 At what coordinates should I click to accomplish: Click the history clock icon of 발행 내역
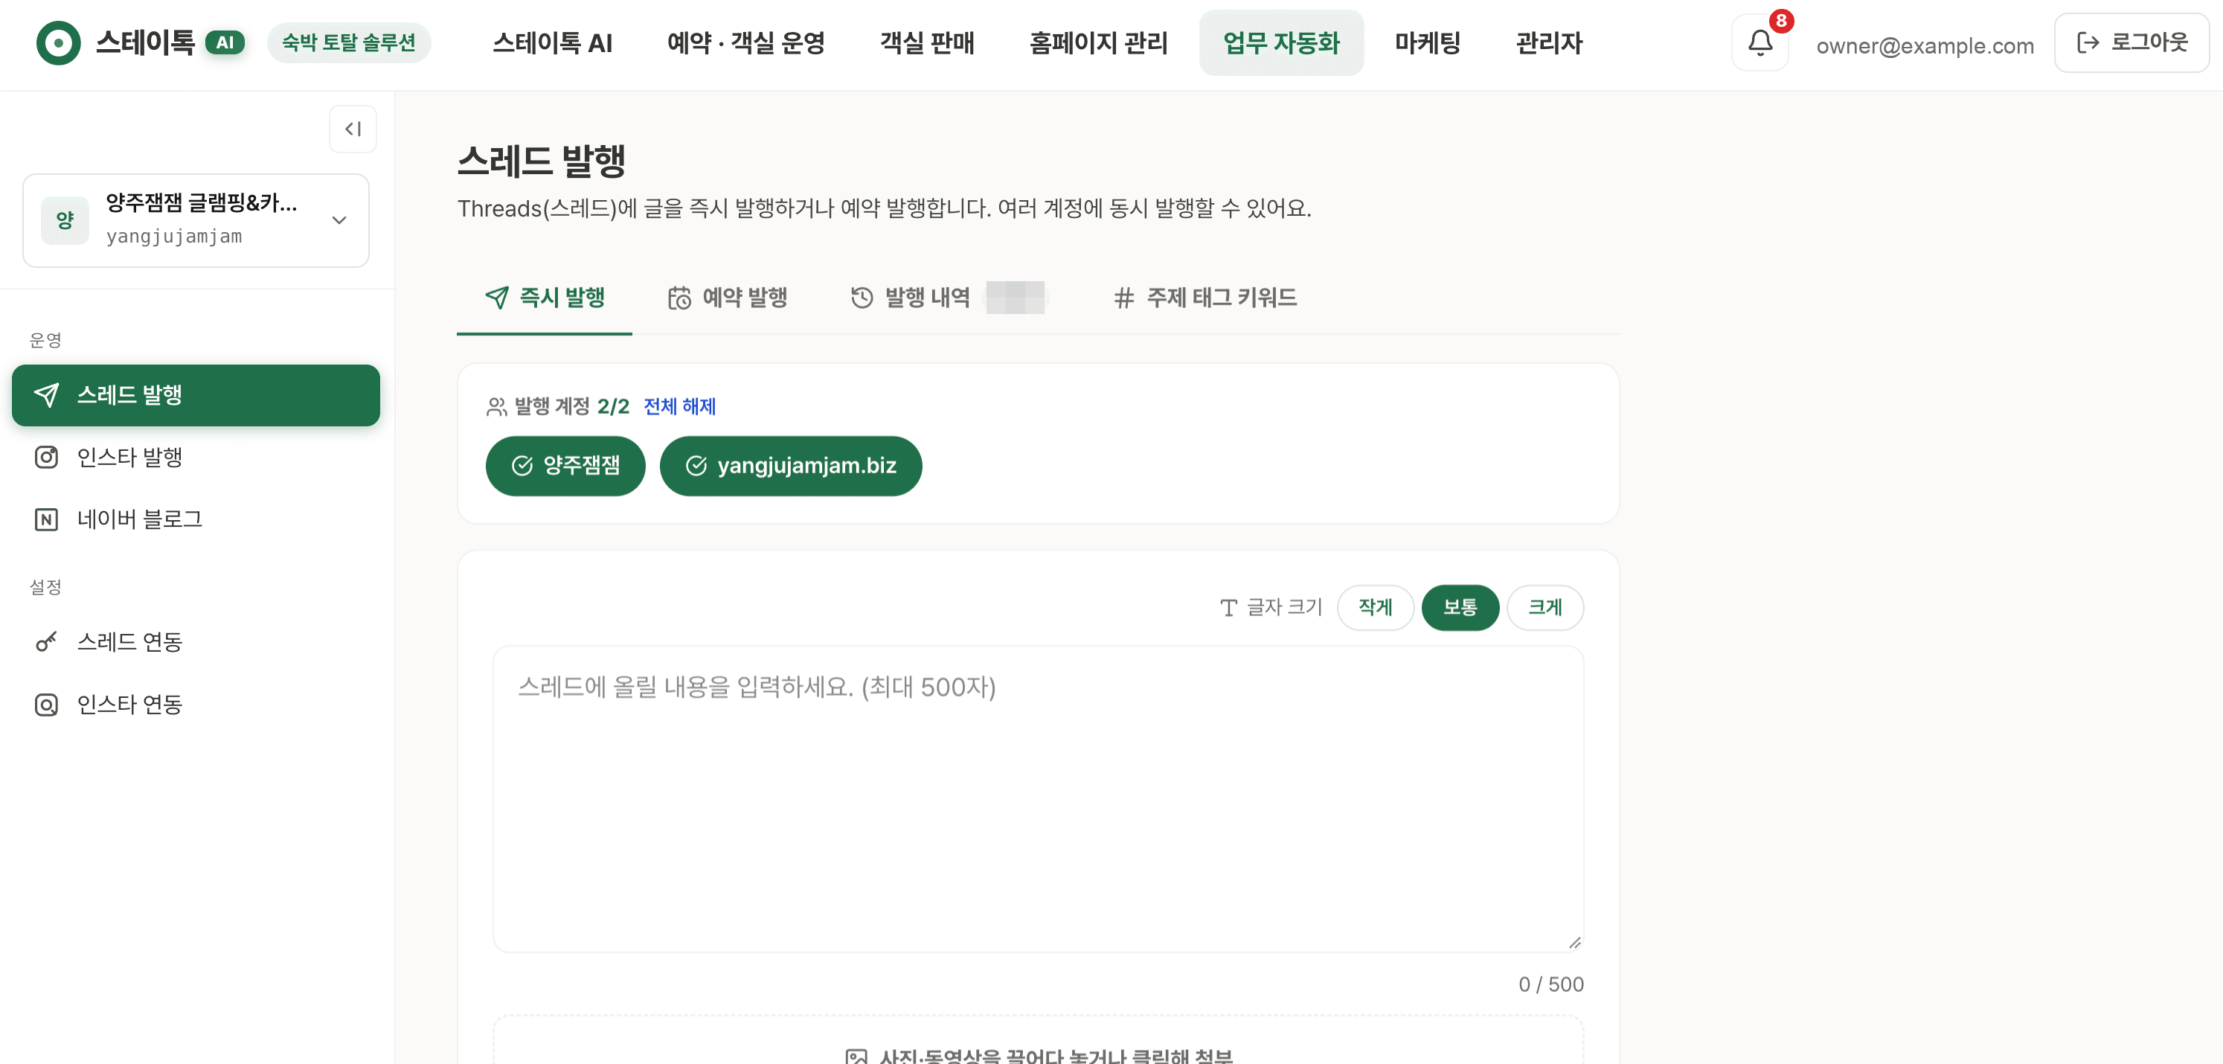(x=862, y=298)
